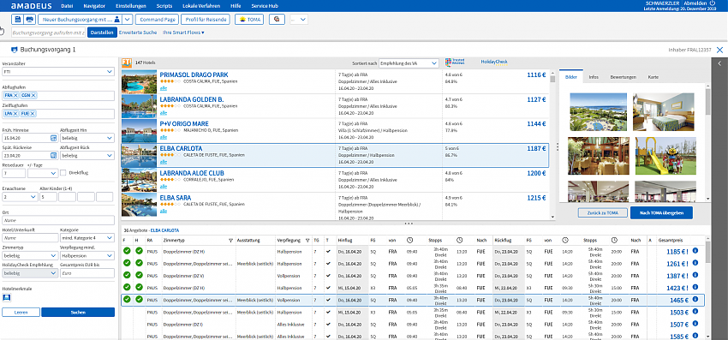This screenshot has height=340, width=728.
Task: Open the Zimmertyp filter dropdown
Action: [30, 255]
